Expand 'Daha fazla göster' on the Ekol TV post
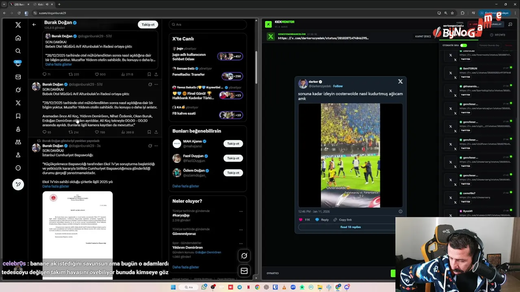 (56, 187)
